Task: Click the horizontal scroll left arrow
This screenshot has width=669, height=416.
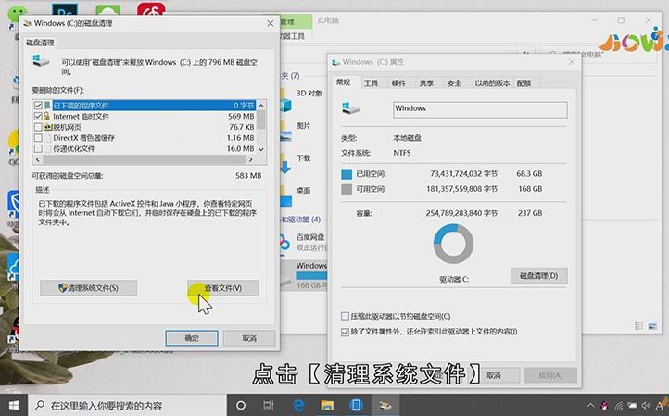Action: 38,159
